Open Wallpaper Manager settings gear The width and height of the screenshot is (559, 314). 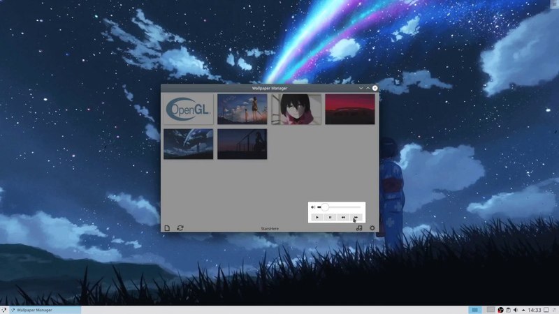click(372, 228)
